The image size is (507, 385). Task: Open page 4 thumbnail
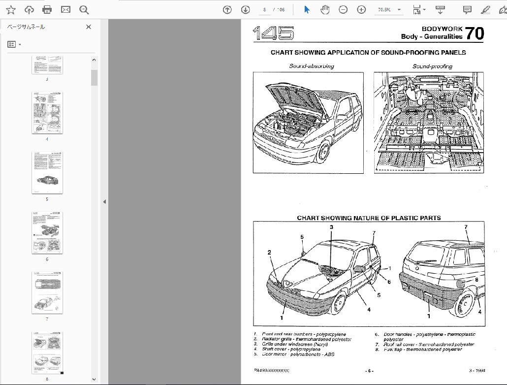(x=47, y=113)
